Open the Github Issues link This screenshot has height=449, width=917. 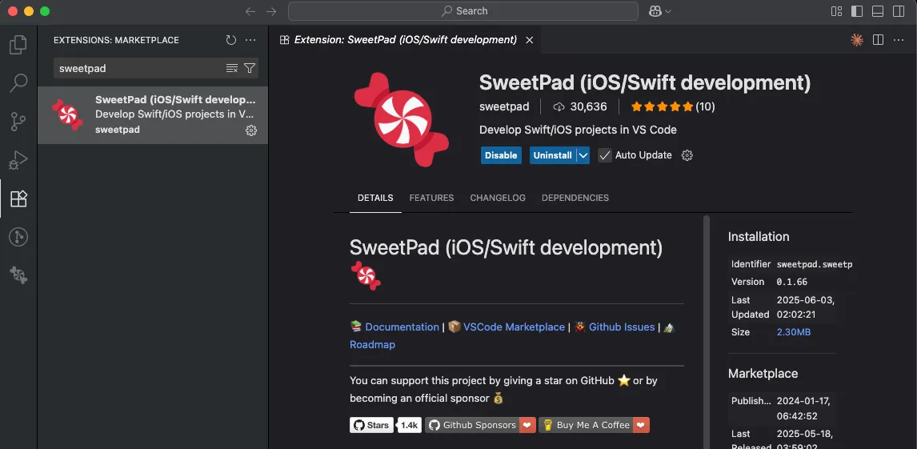pyautogui.click(x=622, y=327)
